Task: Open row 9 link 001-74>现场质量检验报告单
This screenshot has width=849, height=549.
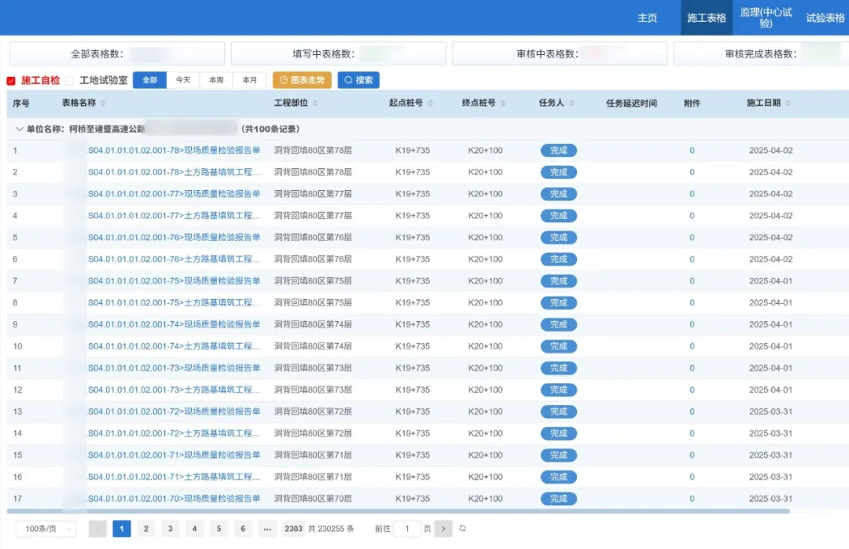Action: click(x=174, y=324)
